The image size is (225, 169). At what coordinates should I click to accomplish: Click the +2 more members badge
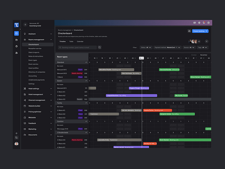point(199,41)
